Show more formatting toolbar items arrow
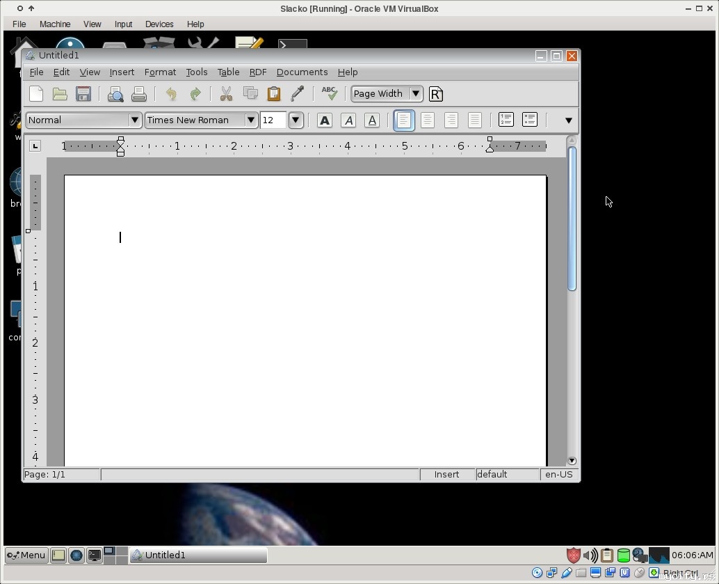719x584 pixels. click(569, 120)
